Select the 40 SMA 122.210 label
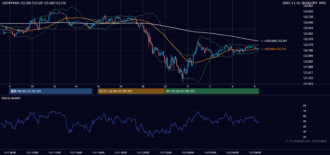Image resolution: width=330 pixels, height=155 pixels. pyautogui.click(x=273, y=49)
